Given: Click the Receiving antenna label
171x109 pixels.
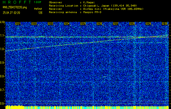Looking at the screenshot, I should (x=63, y=12).
